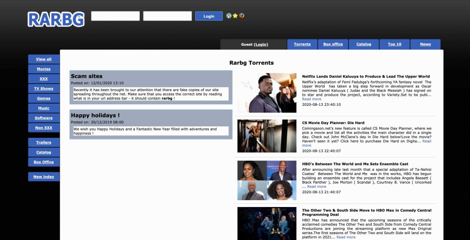Select Non XXX category in sidebar

(x=44, y=128)
